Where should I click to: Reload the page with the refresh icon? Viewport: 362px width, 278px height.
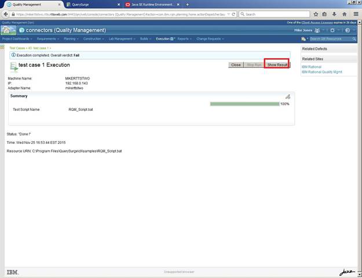coord(233,14)
